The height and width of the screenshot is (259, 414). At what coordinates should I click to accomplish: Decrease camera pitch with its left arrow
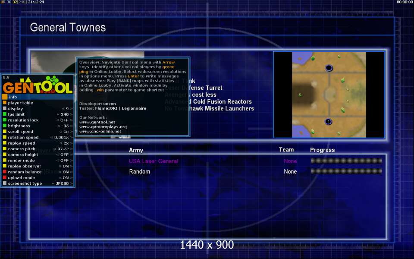point(55,149)
